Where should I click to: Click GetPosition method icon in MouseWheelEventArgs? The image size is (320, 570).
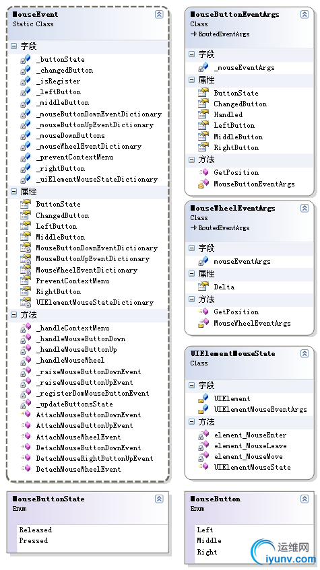(x=203, y=312)
